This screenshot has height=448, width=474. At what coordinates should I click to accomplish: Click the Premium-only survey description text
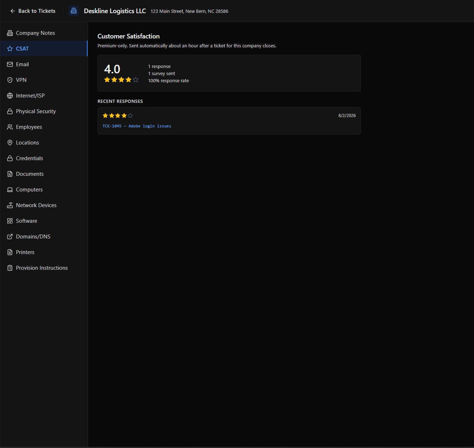(x=187, y=46)
